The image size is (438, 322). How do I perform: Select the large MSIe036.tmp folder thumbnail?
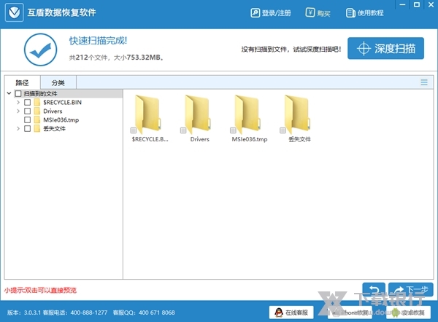click(247, 114)
